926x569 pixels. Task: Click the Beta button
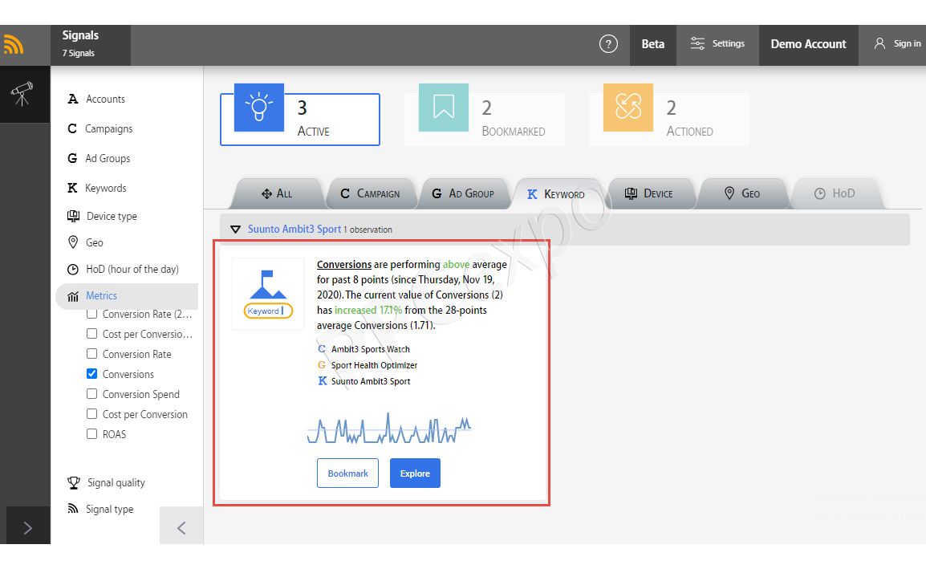tap(653, 45)
